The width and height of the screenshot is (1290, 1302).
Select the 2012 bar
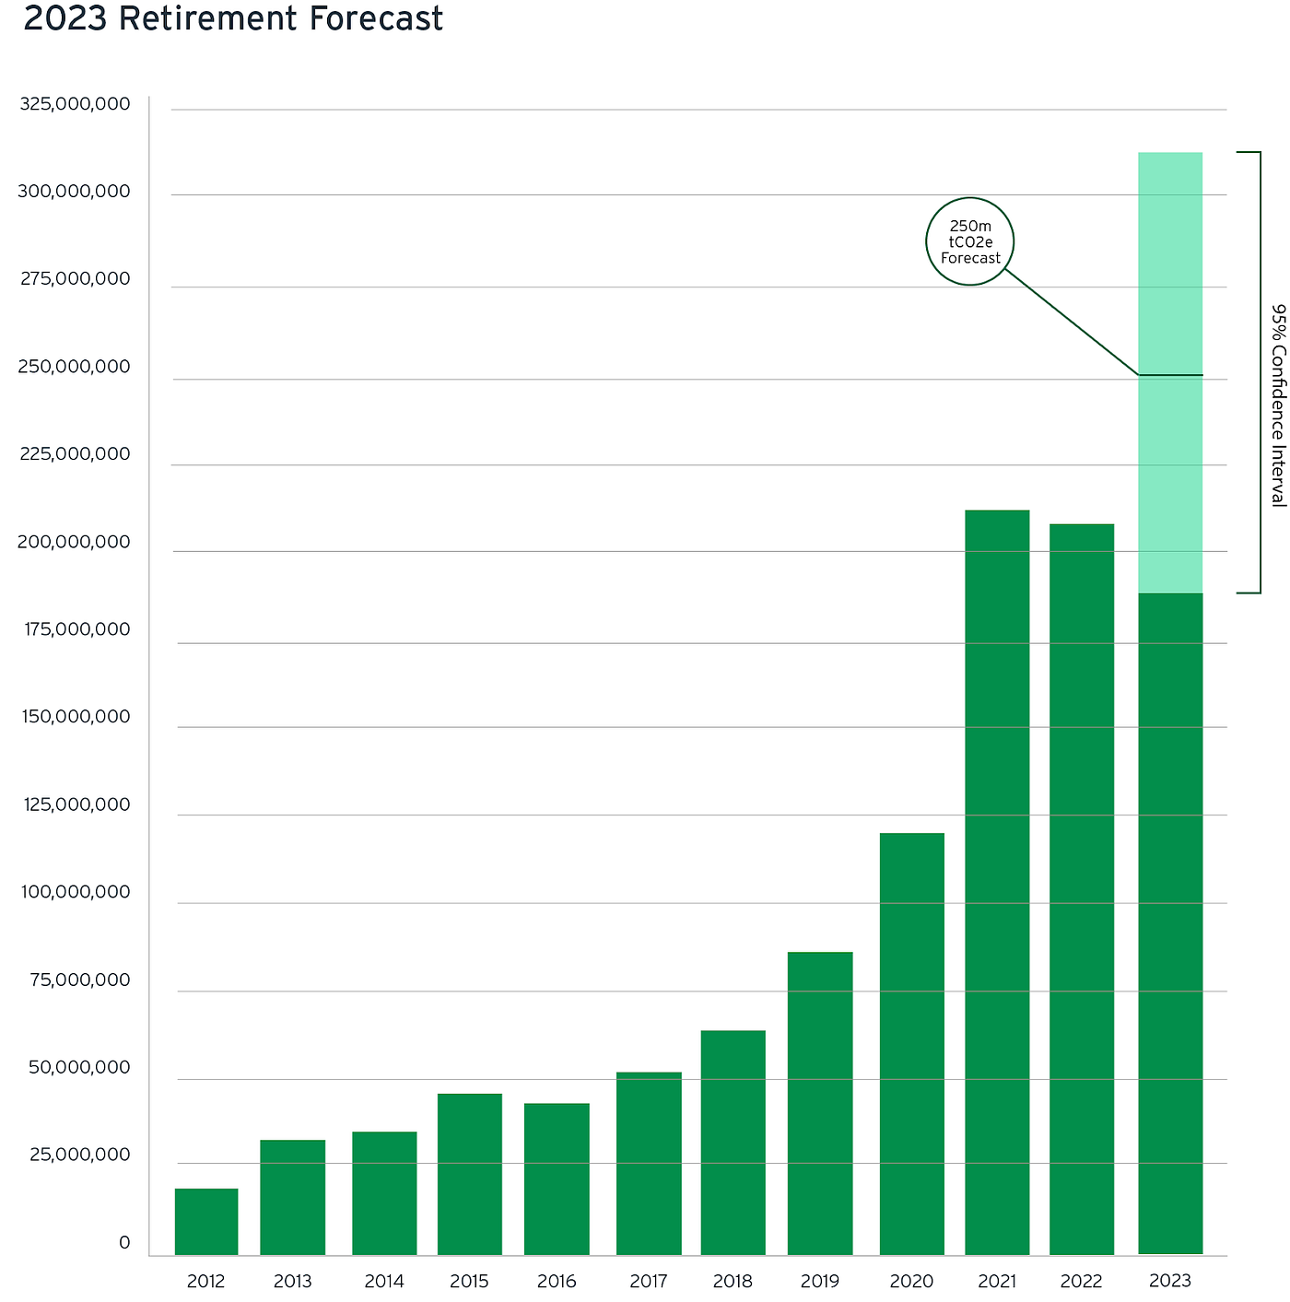(206, 1222)
